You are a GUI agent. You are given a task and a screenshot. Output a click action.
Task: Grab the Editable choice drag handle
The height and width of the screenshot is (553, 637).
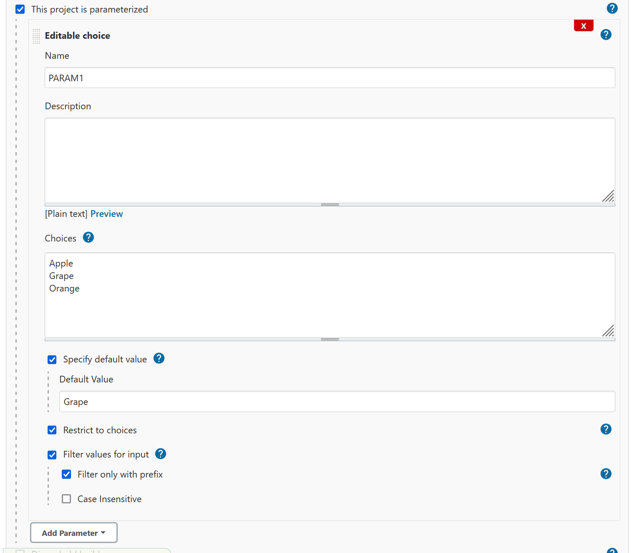(36, 36)
